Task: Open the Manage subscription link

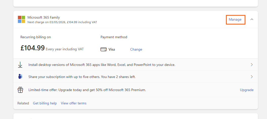Action: tap(235, 19)
